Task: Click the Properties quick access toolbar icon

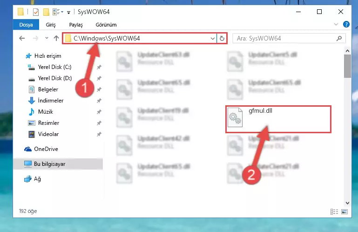Action: pos(36,12)
